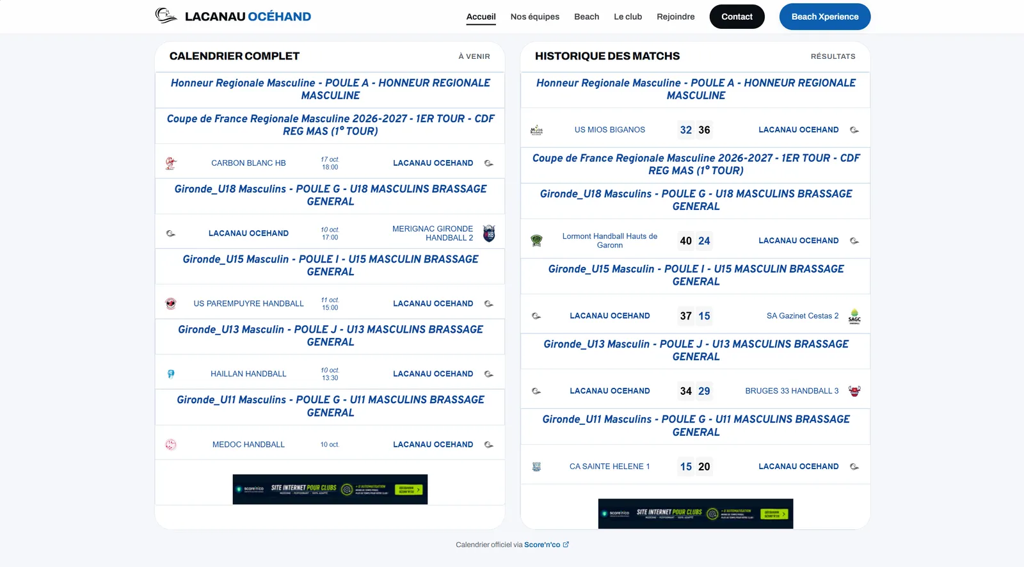Click US PAREMPUYRE HANDBALL team name
1024x567 pixels.
pos(248,304)
